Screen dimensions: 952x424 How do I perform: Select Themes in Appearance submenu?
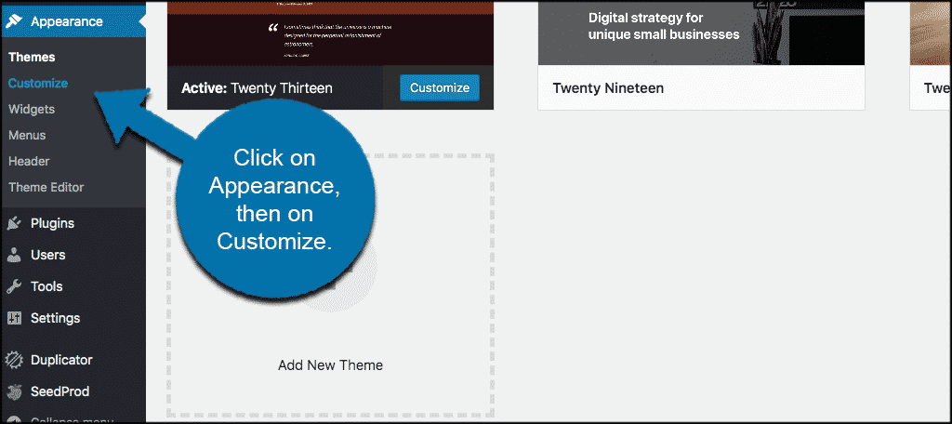coord(32,57)
